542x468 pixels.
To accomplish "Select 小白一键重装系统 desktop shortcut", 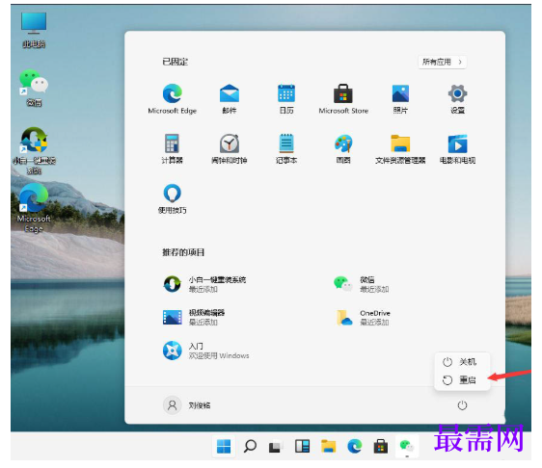I will 34,151.
